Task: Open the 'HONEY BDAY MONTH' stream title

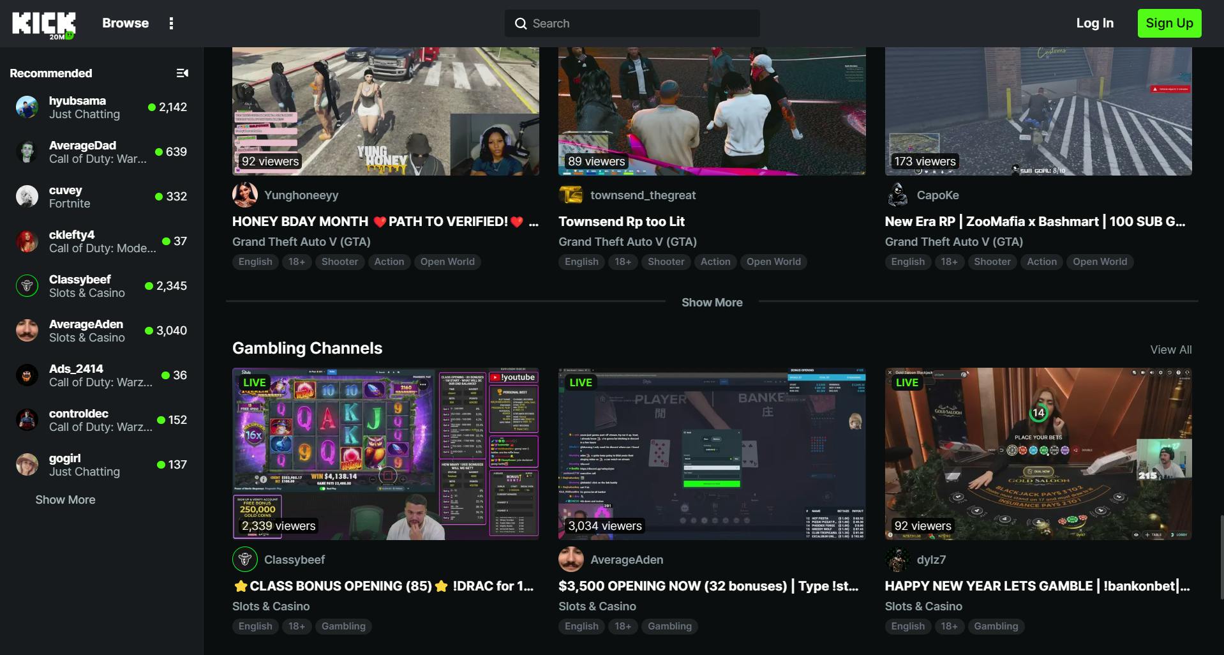Action: click(385, 222)
